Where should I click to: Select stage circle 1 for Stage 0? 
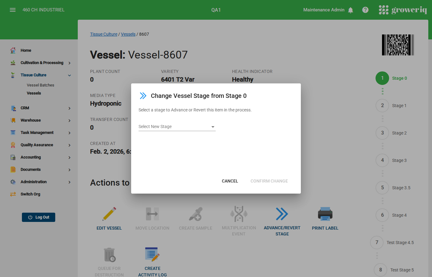pyautogui.click(x=382, y=78)
